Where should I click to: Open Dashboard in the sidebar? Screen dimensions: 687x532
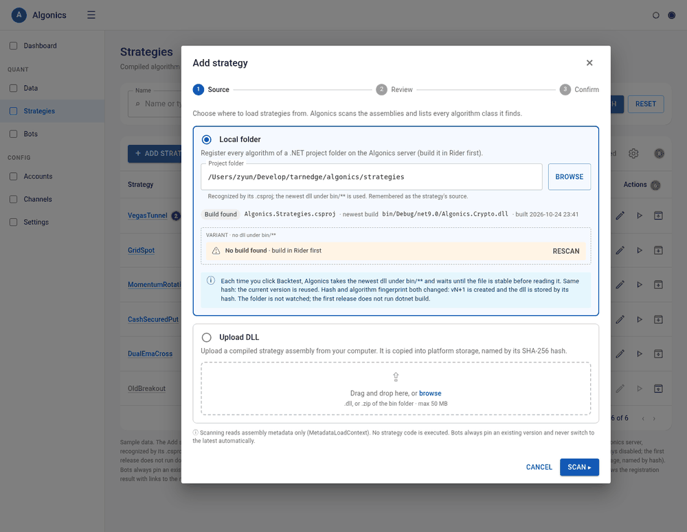[x=52, y=45]
